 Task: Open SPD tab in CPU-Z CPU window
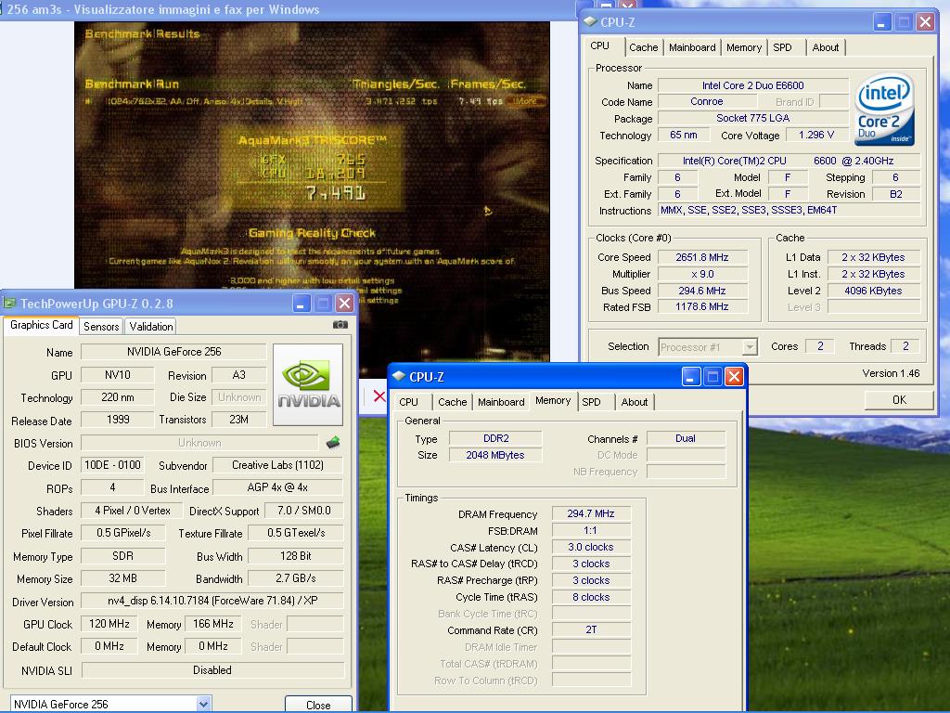point(782,47)
